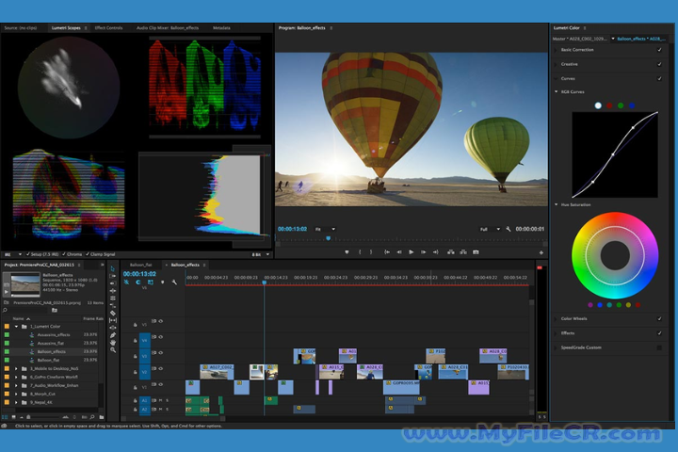The height and width of the screenshot is (452, 678).
Task: Select the Track Select Forward tool
Action: tap(113, 276)
